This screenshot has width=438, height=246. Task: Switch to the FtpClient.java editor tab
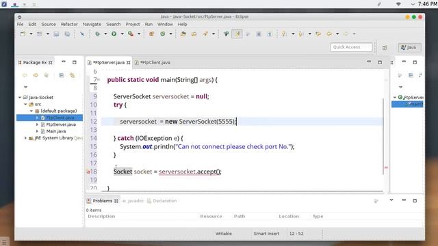[153, 62]
